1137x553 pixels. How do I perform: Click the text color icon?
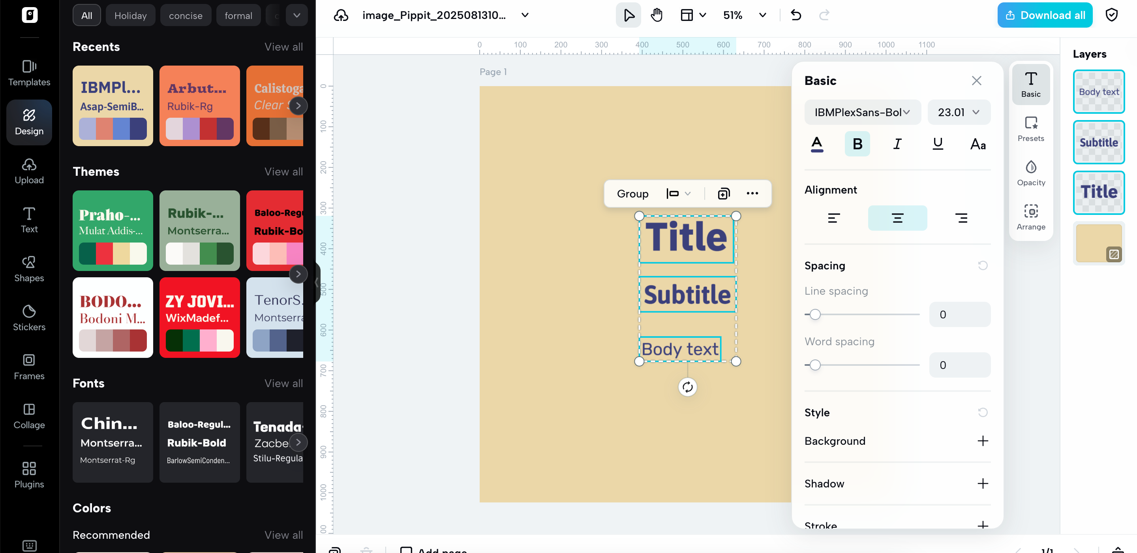[x=816, y=143]
